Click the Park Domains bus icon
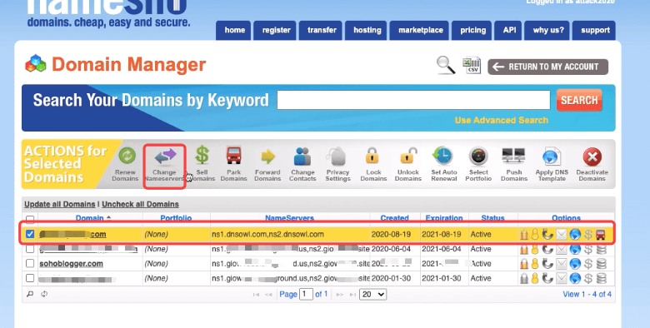 (234, 157)
